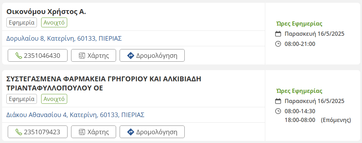Click calendar icon in first duty hours

278,34
